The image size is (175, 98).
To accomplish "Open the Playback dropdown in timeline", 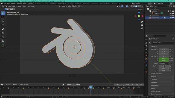I will pos(9,85).
